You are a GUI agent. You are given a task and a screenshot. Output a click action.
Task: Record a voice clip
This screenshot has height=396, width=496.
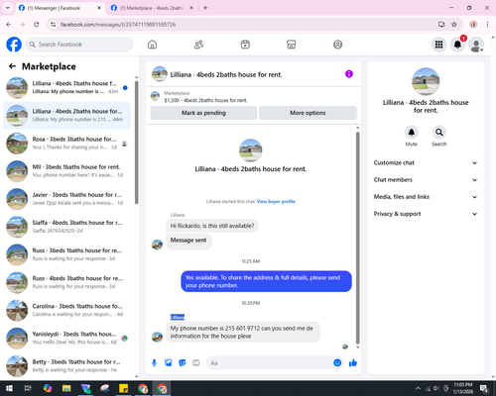pos(154,363)
